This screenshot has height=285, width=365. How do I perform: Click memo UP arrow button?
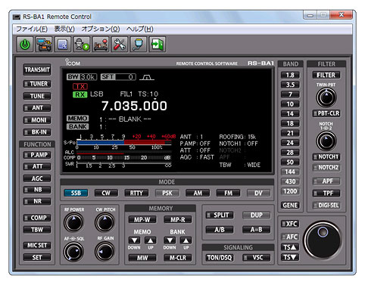pyautogui.click(x=151, y=240)
